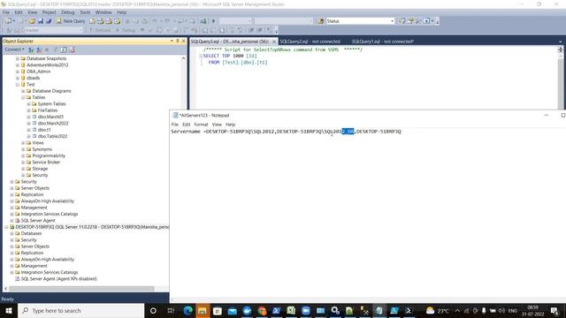Close the SQLQuery3.sql tab

[x=274, y=42]
